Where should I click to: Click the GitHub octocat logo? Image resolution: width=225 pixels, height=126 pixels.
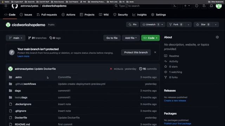15,6
